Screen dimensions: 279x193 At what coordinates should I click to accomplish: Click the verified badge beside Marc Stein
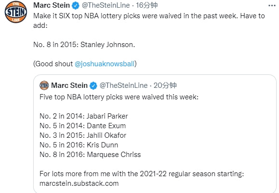(x=76, y=5)
